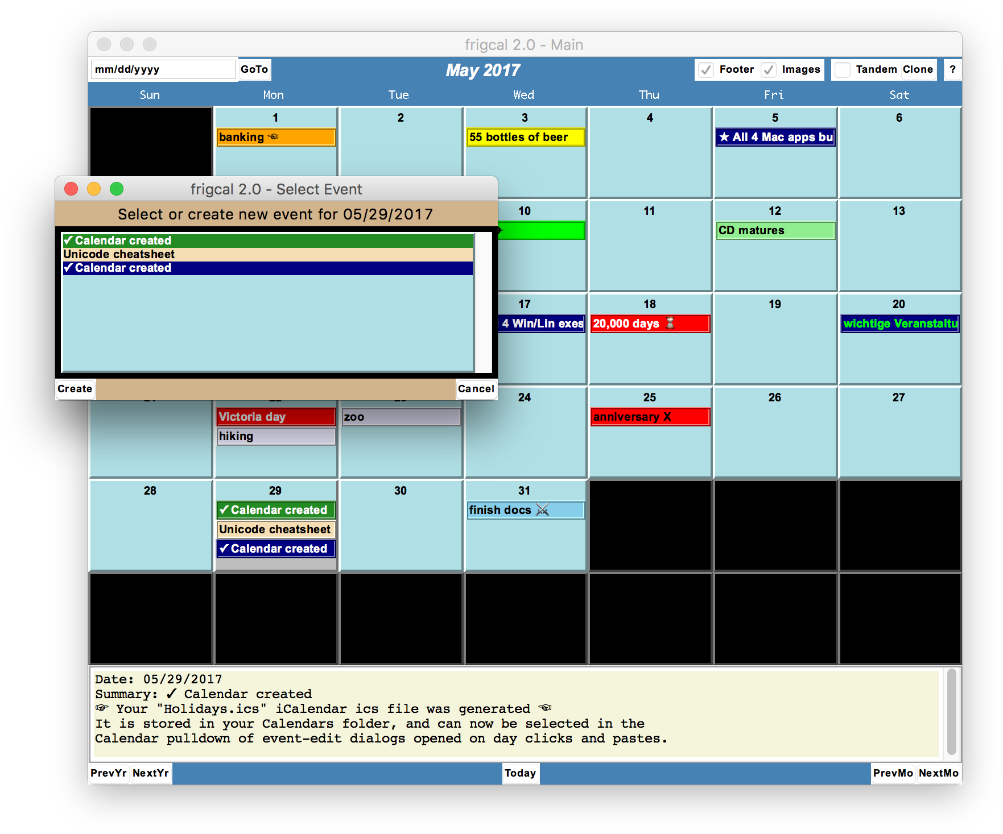
Task: Click navy Calendar created event on day 29
Action: click(x=276, y=549)
